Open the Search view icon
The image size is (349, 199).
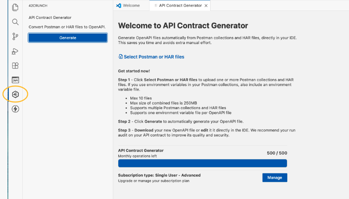pos(15,22)
